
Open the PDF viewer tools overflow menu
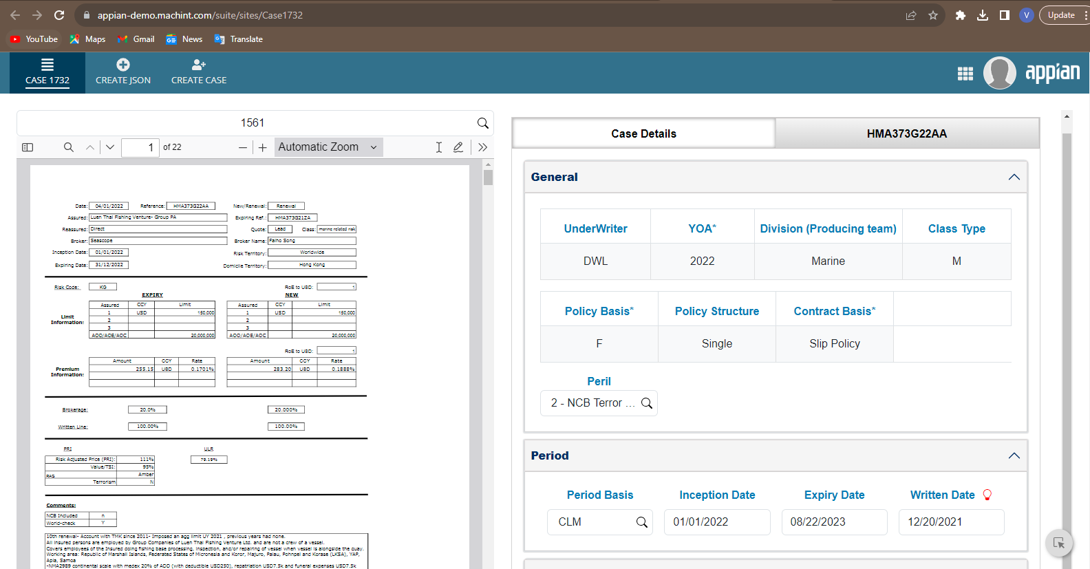(482, 147)
